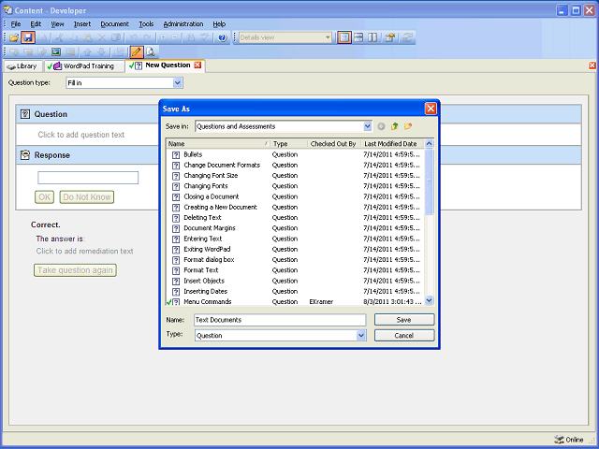Click the Refresh toolbar icon
This screenshot has height=449, width=599.
click(408, 37)
